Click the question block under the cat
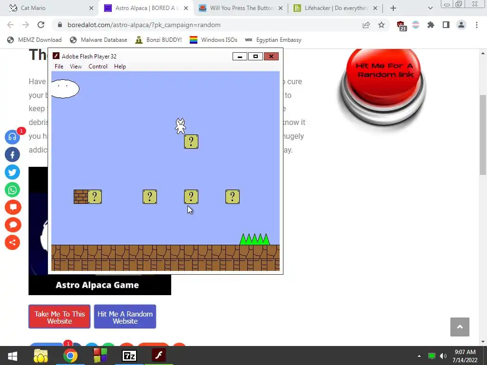487x365 pixels. pos(191,142)
